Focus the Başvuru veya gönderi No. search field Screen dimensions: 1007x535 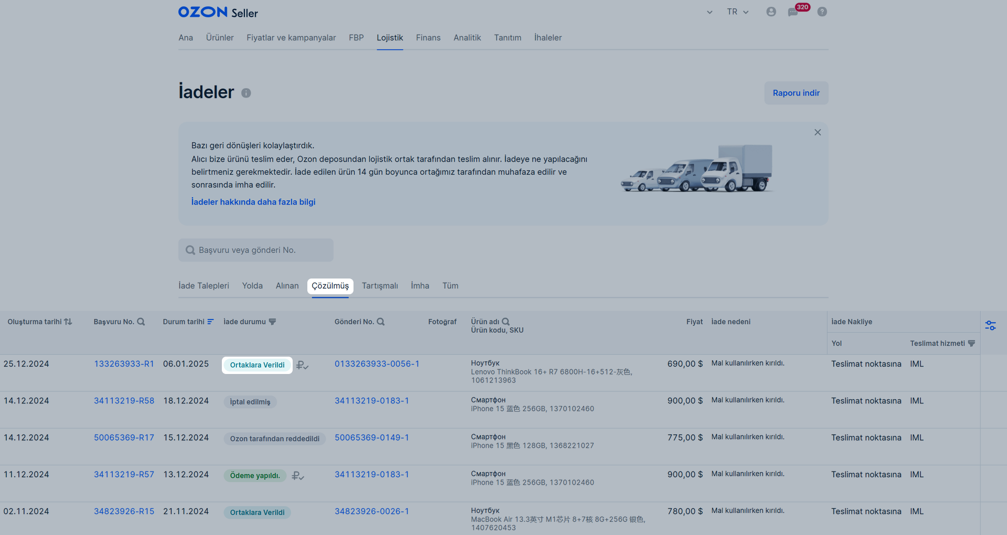(x=256, y=250)
